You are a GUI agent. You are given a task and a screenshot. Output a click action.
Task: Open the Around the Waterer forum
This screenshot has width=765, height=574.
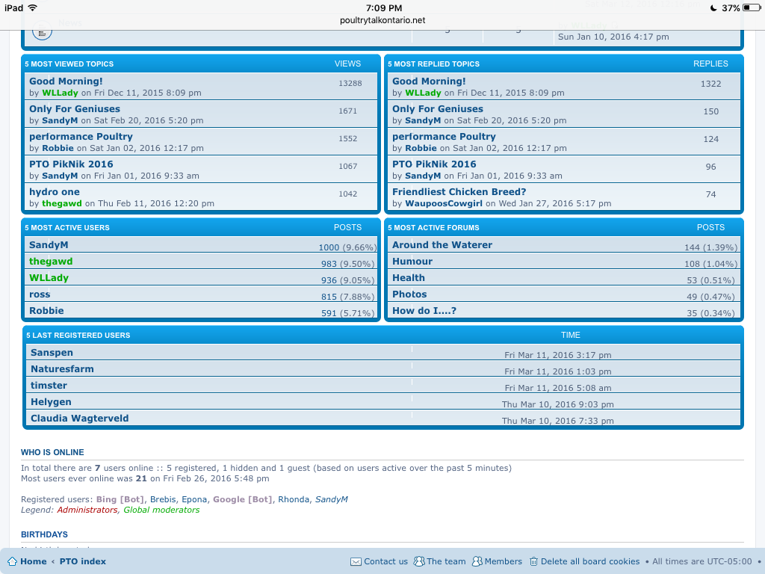click(442, 245)
